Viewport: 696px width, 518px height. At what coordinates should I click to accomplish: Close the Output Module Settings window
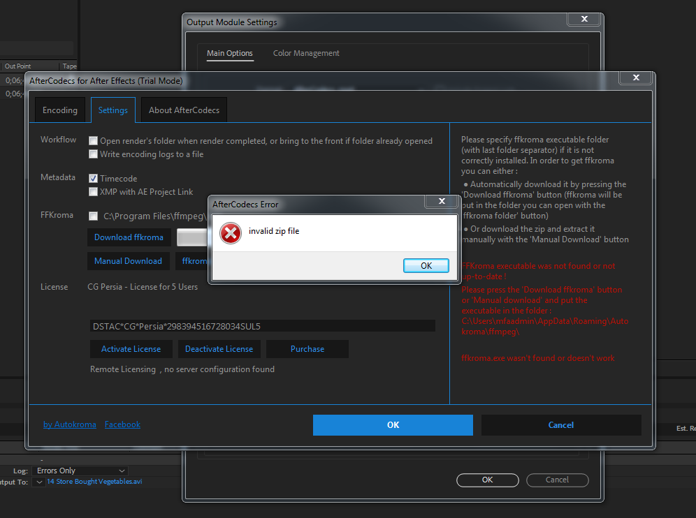584,19
